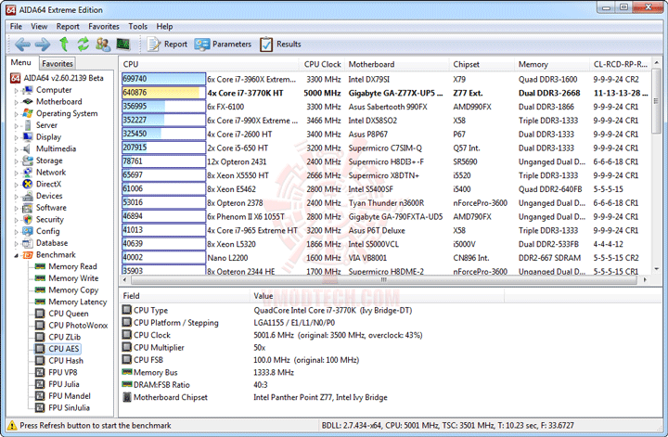Click the status bar warning icon
This screenshot has height=437, width=668.
click(12, 425)
